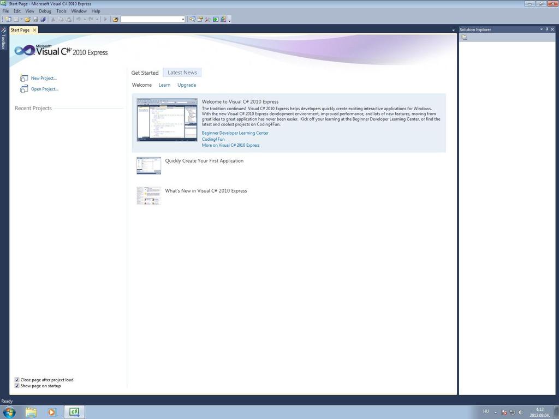
Task: Click the Add New Item toolbar icon
Action: 16,19
